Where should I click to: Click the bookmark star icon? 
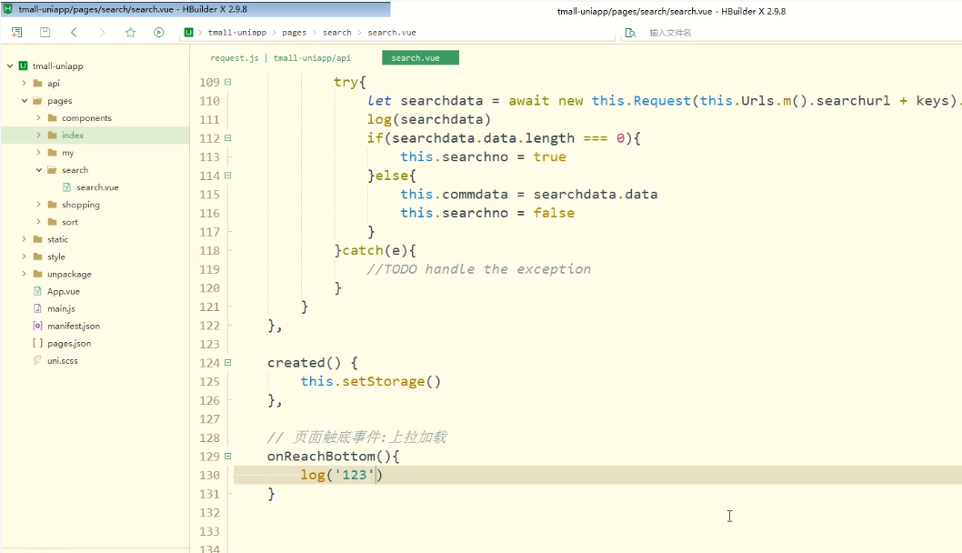130,33
